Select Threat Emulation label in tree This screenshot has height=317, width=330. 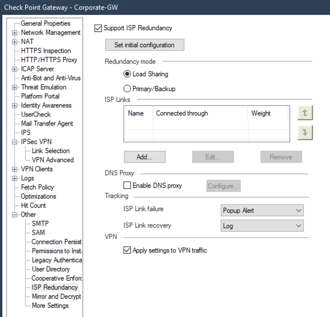(44, 87)
